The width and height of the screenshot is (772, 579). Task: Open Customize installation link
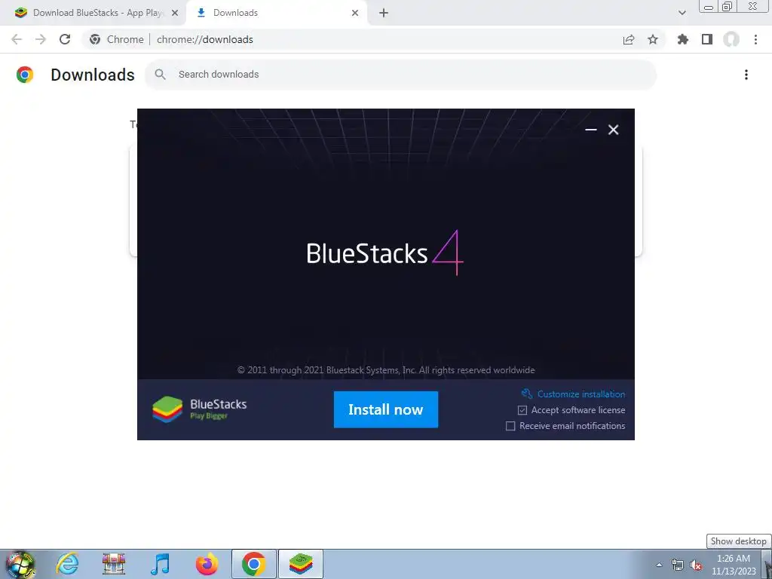coord(573,394)
